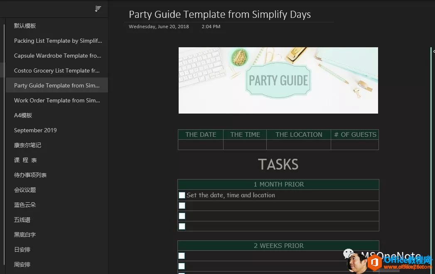
Task: Click the page title Party Guide Template
Action: pos(220,15)
